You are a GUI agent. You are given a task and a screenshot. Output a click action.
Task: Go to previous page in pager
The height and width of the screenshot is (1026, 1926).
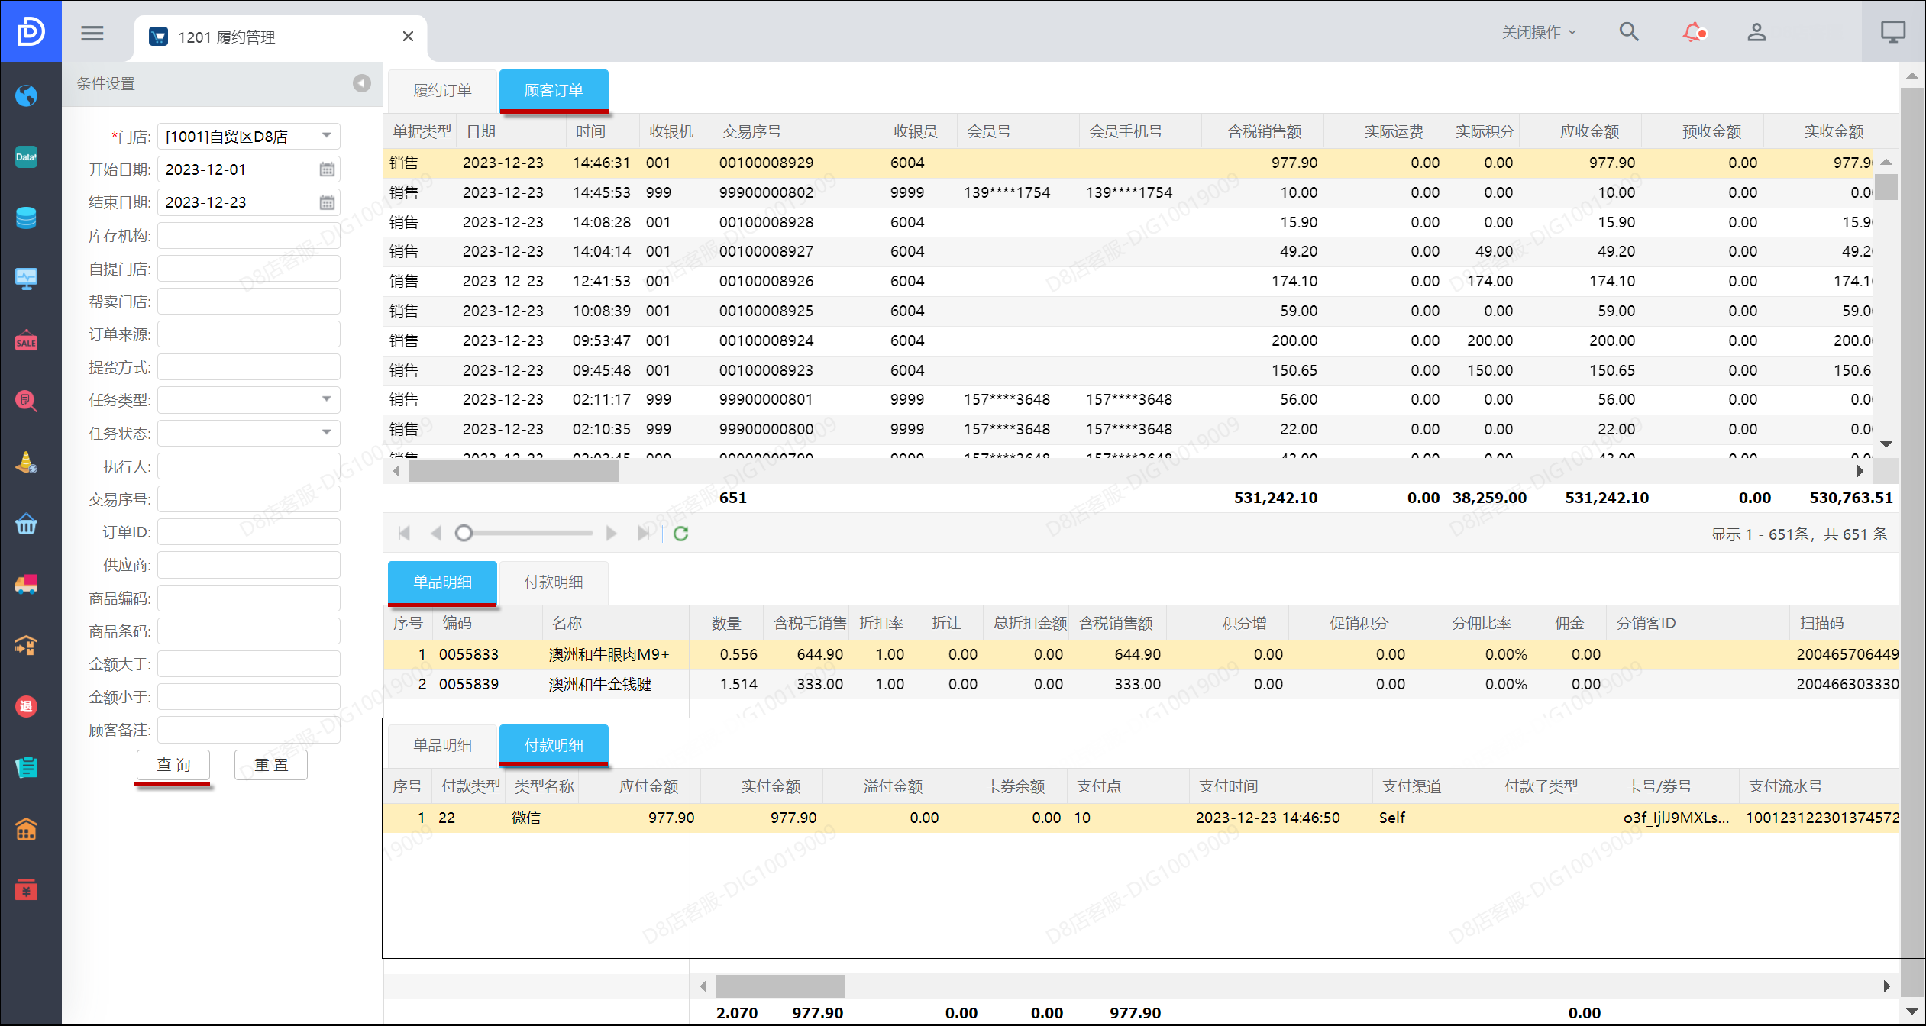click(436, 533)
